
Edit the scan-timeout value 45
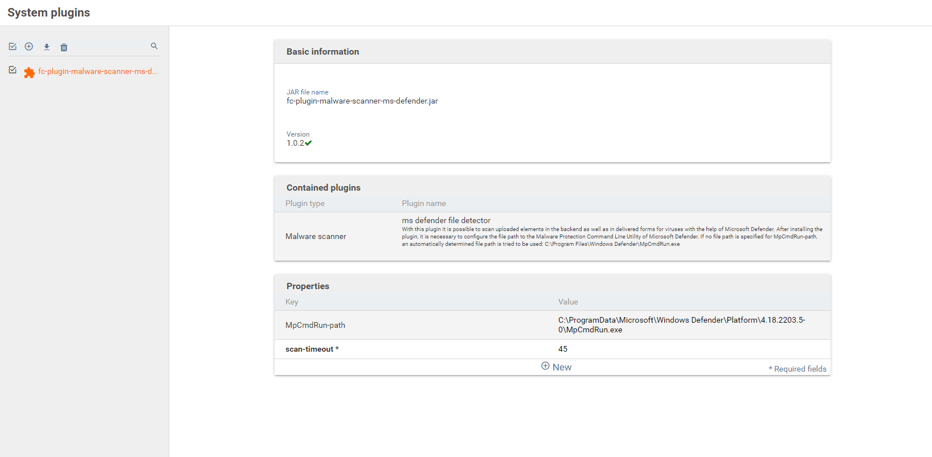563,349
